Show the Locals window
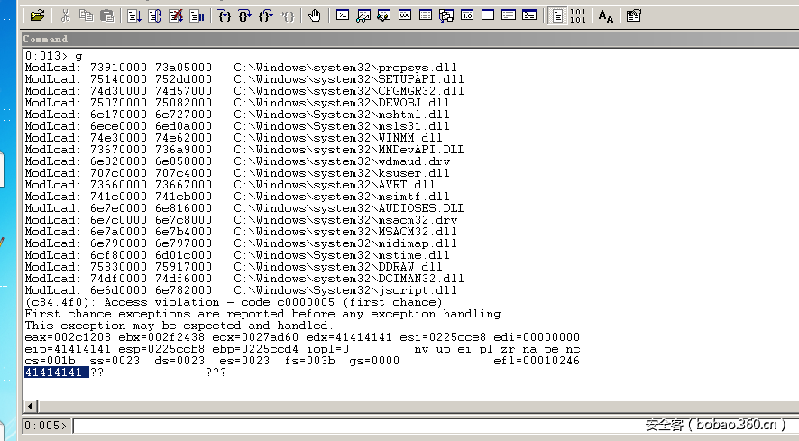 (x=384, y=15)
